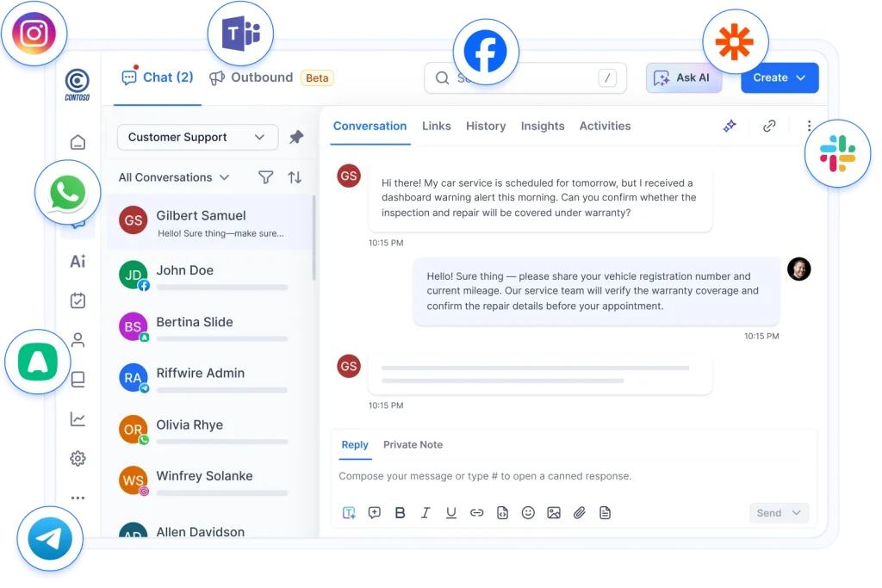Open the knowledge base book icon
This screenshot has width=882, height=588.
[78, 380]
